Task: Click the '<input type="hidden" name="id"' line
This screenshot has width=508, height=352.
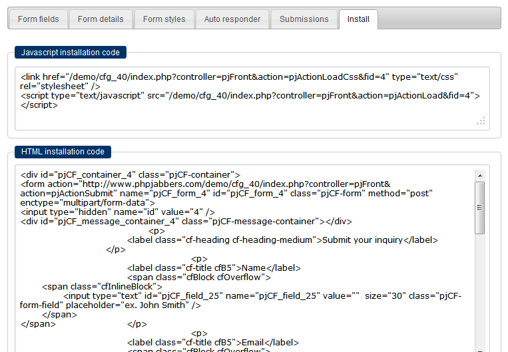Action: (x=118, y=212)
